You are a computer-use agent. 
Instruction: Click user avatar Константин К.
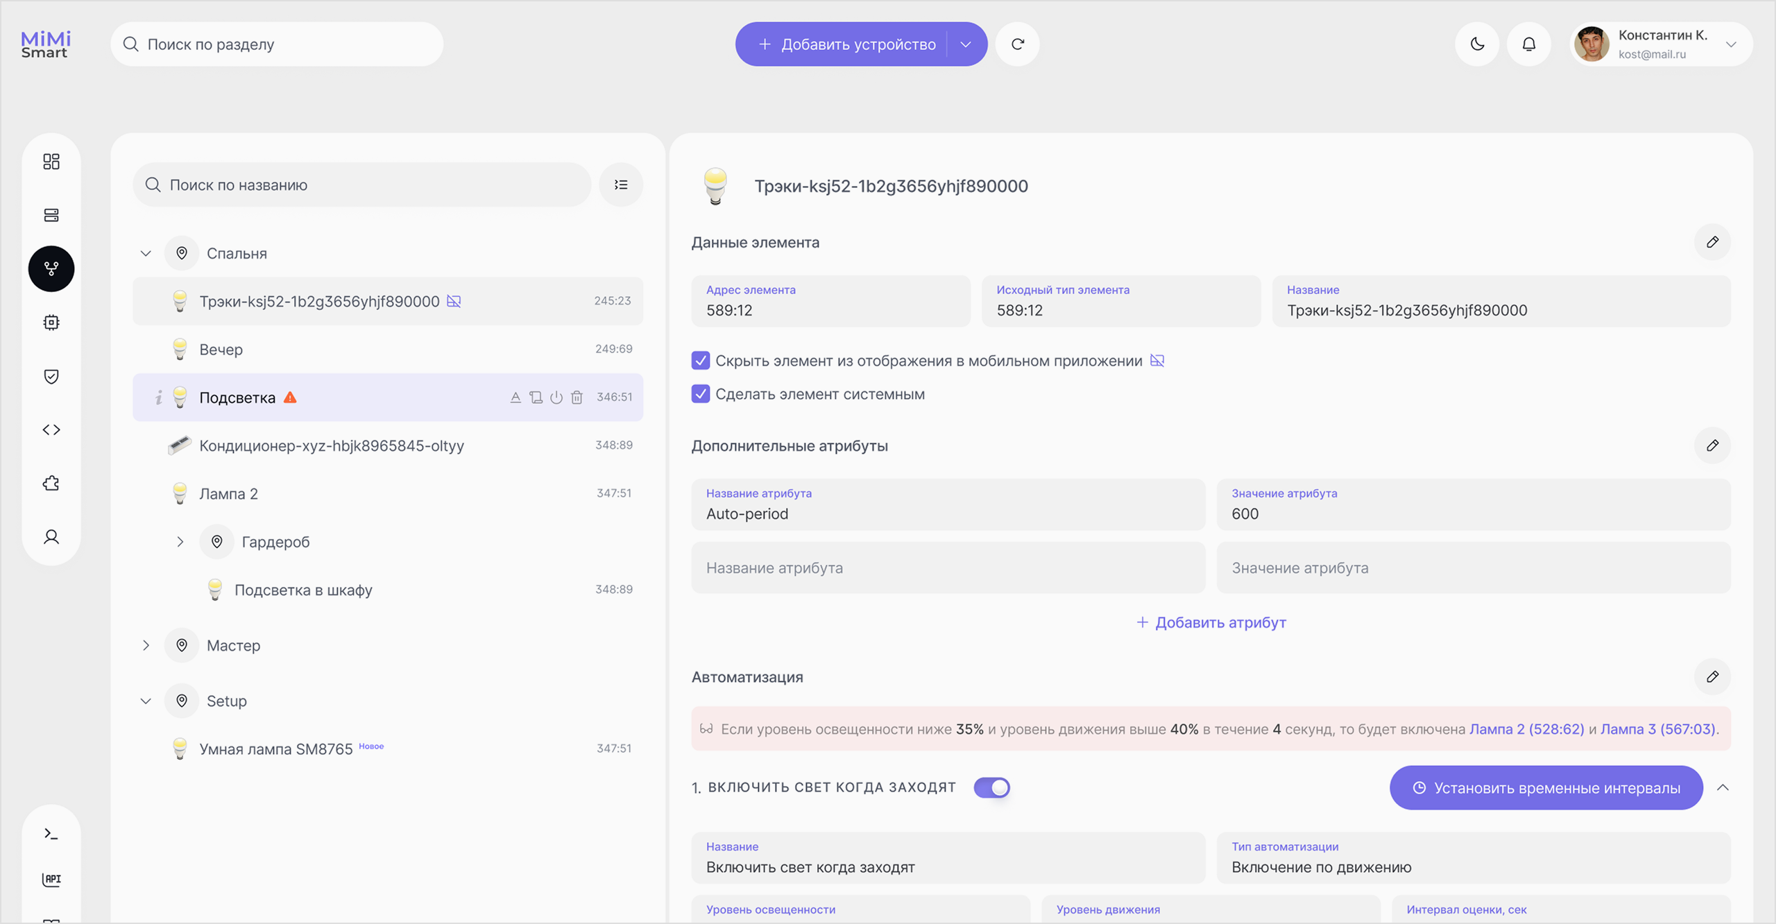(x=1591, y=44)
